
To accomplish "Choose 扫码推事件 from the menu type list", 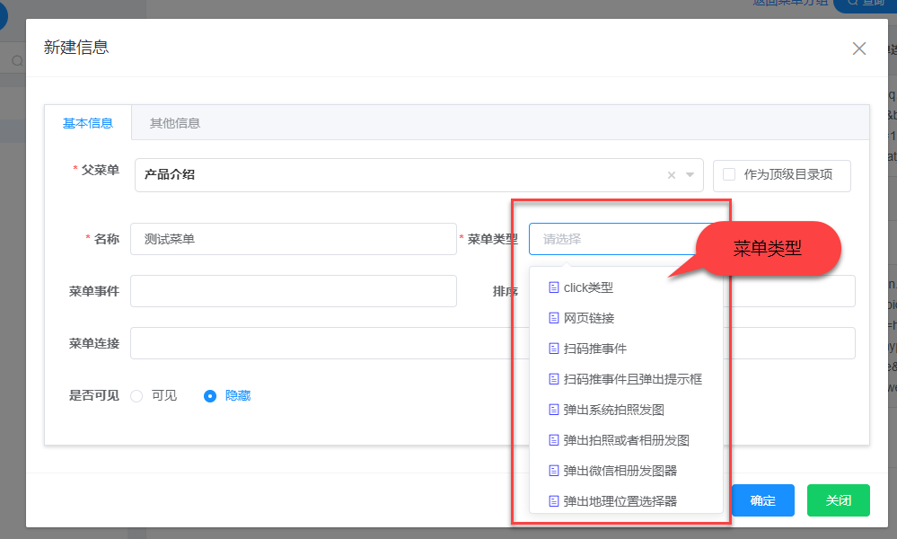I will [626, 349].
